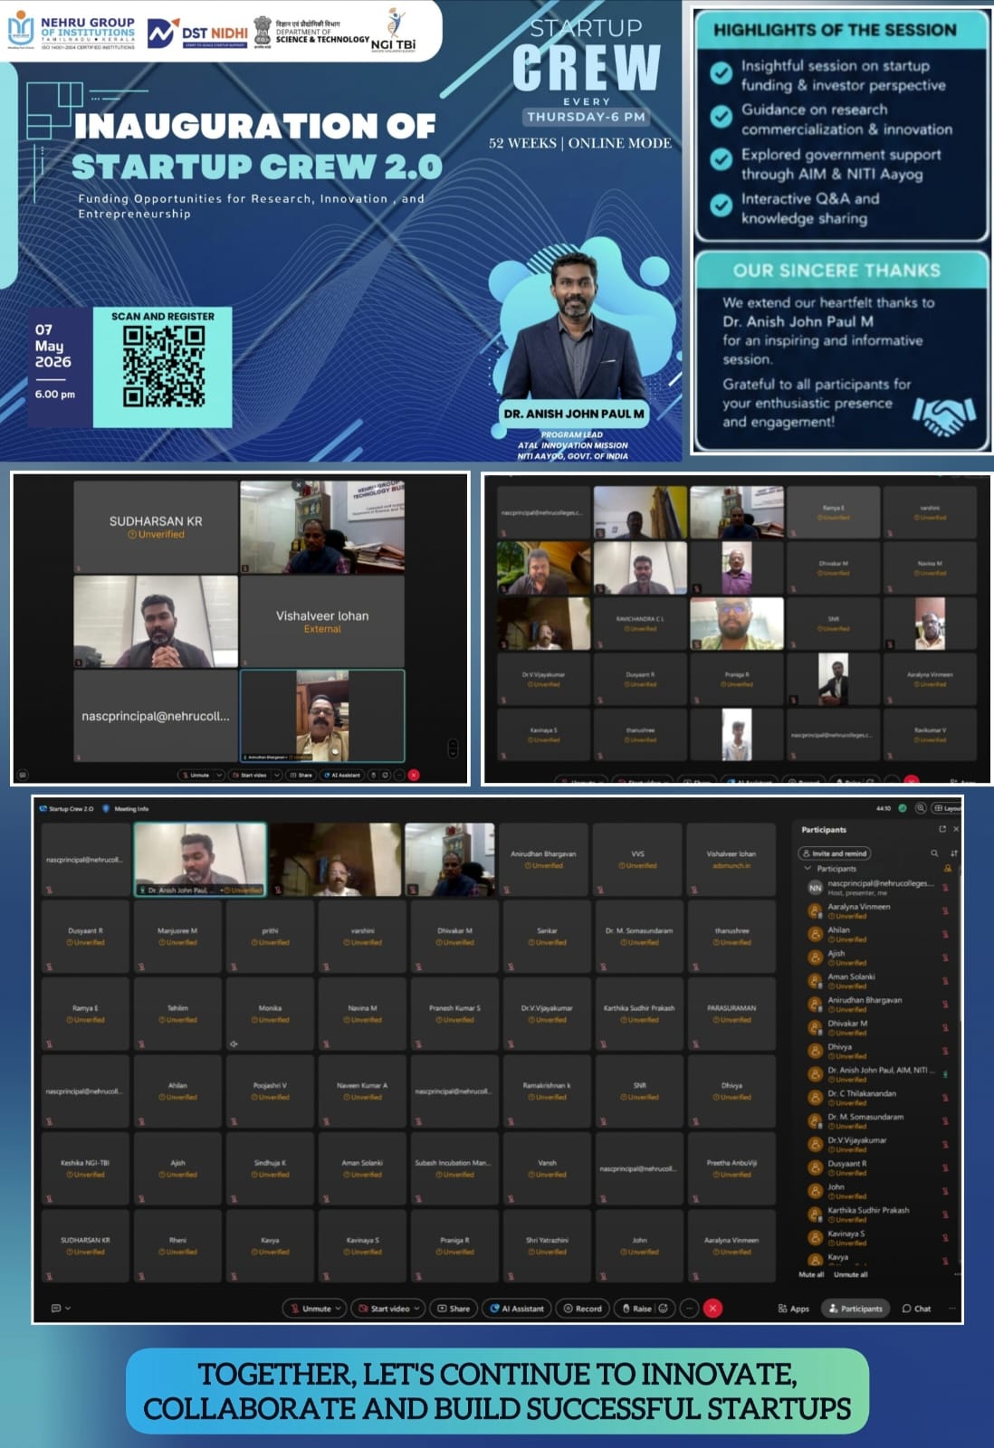The width and height of the screenshot is (994, 1448).
Task: Click Invite and remind button
Action: (x=835, y=853)
